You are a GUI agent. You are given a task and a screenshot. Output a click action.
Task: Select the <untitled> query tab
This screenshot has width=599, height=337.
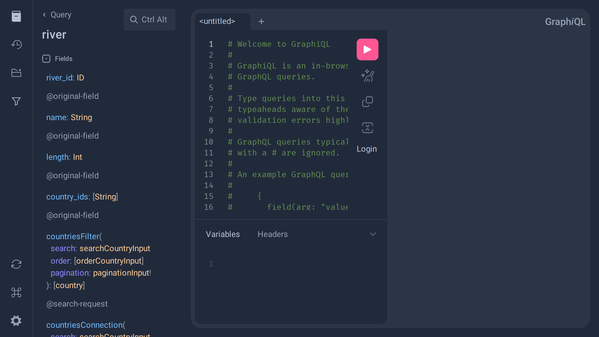[217, 21]
